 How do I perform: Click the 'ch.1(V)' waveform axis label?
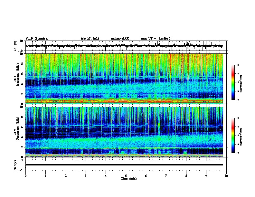[x=15, y=46]
